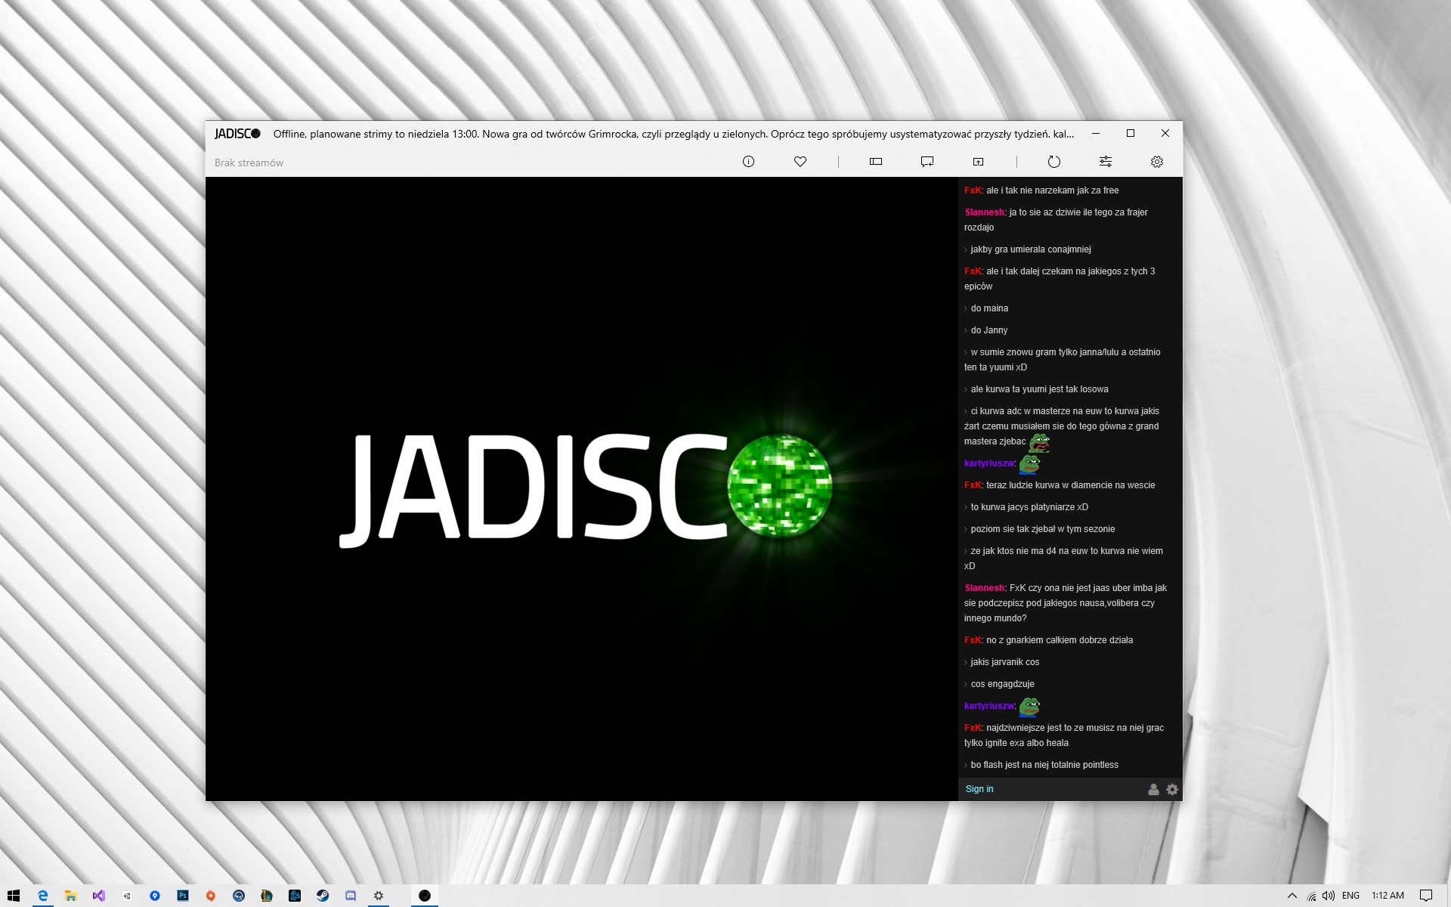The width and height of the screenshot is (1451, 907).
Task: Open the notification center icon
Action: 1426,896
